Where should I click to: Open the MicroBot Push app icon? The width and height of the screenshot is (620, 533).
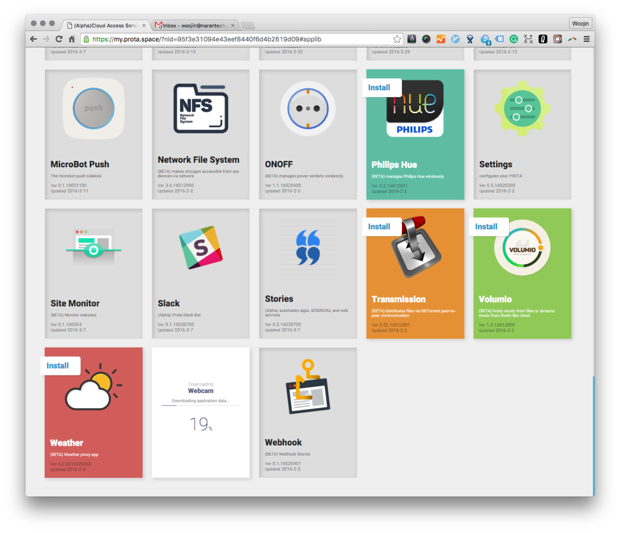pyautogui.click(x=94, y=109)
